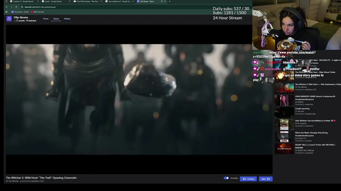Click 'When the Music Changes Everything.' title
The width and height of the screenshot is (341, 191).
tap(311, 134)
